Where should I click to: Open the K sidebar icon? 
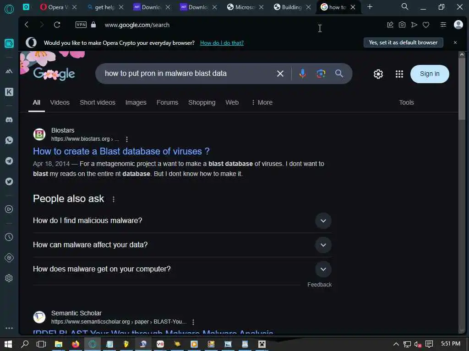click(9, 92)
